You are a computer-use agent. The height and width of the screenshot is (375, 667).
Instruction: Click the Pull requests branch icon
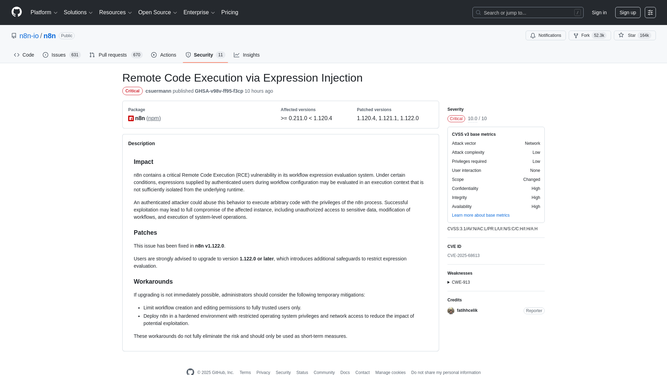pyautogui.click(x=92, y=55)
